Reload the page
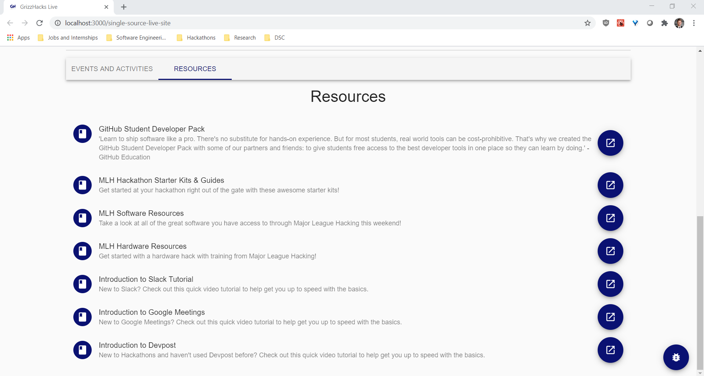Screen dimensions: 704x376 pos(40,23)
